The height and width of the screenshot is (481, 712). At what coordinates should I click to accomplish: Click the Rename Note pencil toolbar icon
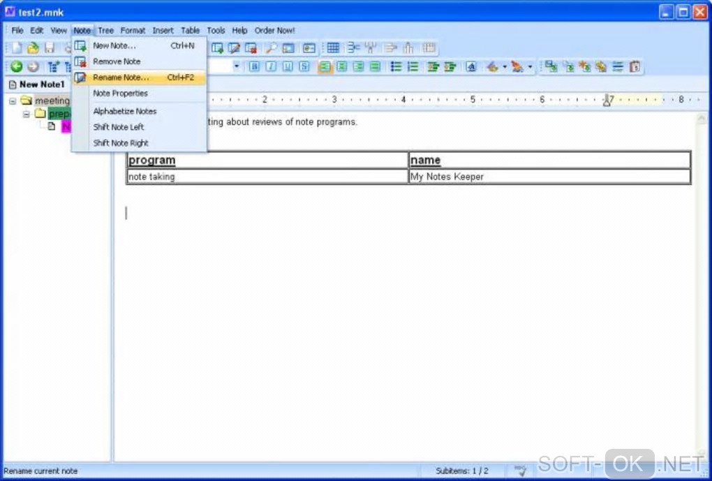tap(235, 47)
